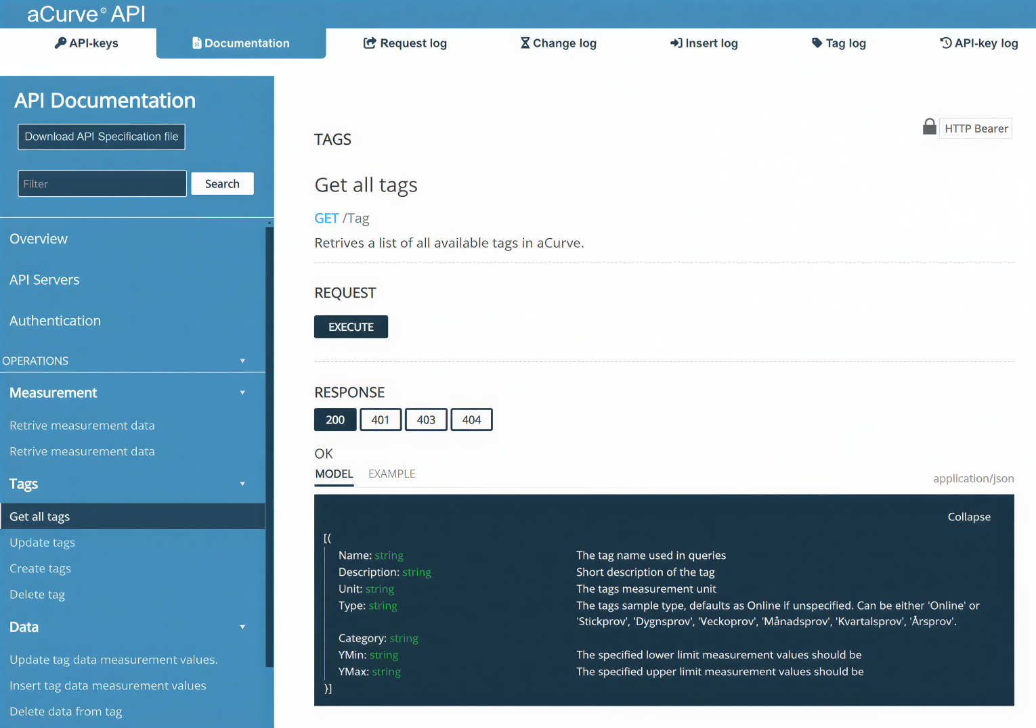This screenshot has height=728, width=1036.
Task: Click the tag icon for Tag log
Action: pyautogui.click(x=817, y=43)
